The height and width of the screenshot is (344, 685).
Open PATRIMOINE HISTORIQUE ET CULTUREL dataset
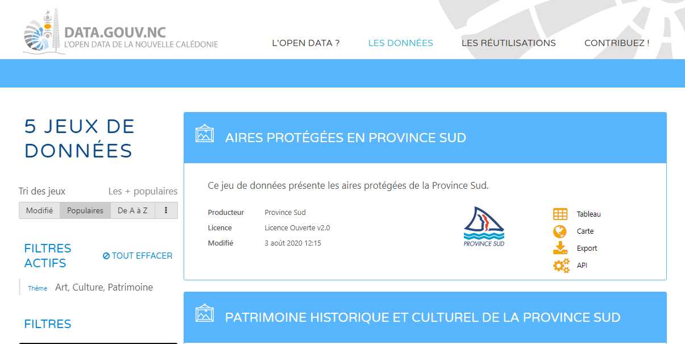pyautogui.click(x=422, y=317)
